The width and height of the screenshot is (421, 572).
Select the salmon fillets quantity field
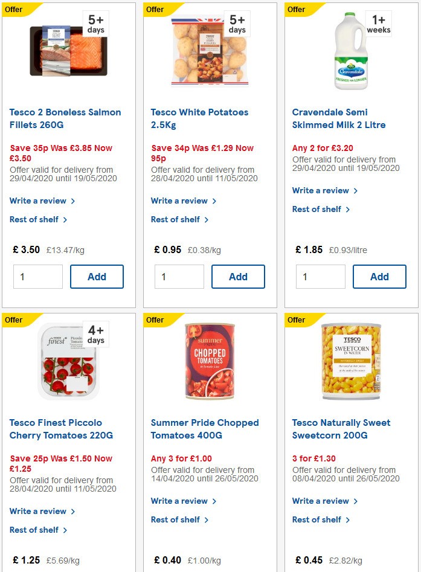click(x=37, y=277)
